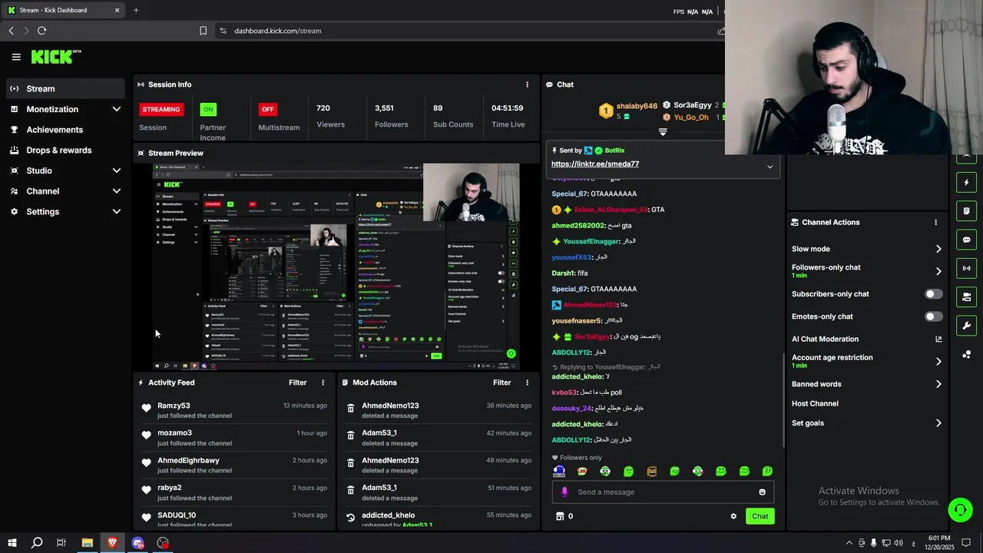Image resolution: width=983 pixels, height=553 pixels.
Task: Open the linktr.ee/smeda77 link
Action: [595, 164]
